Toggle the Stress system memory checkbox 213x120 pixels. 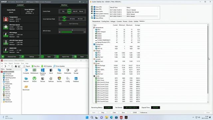click(94, 14)
